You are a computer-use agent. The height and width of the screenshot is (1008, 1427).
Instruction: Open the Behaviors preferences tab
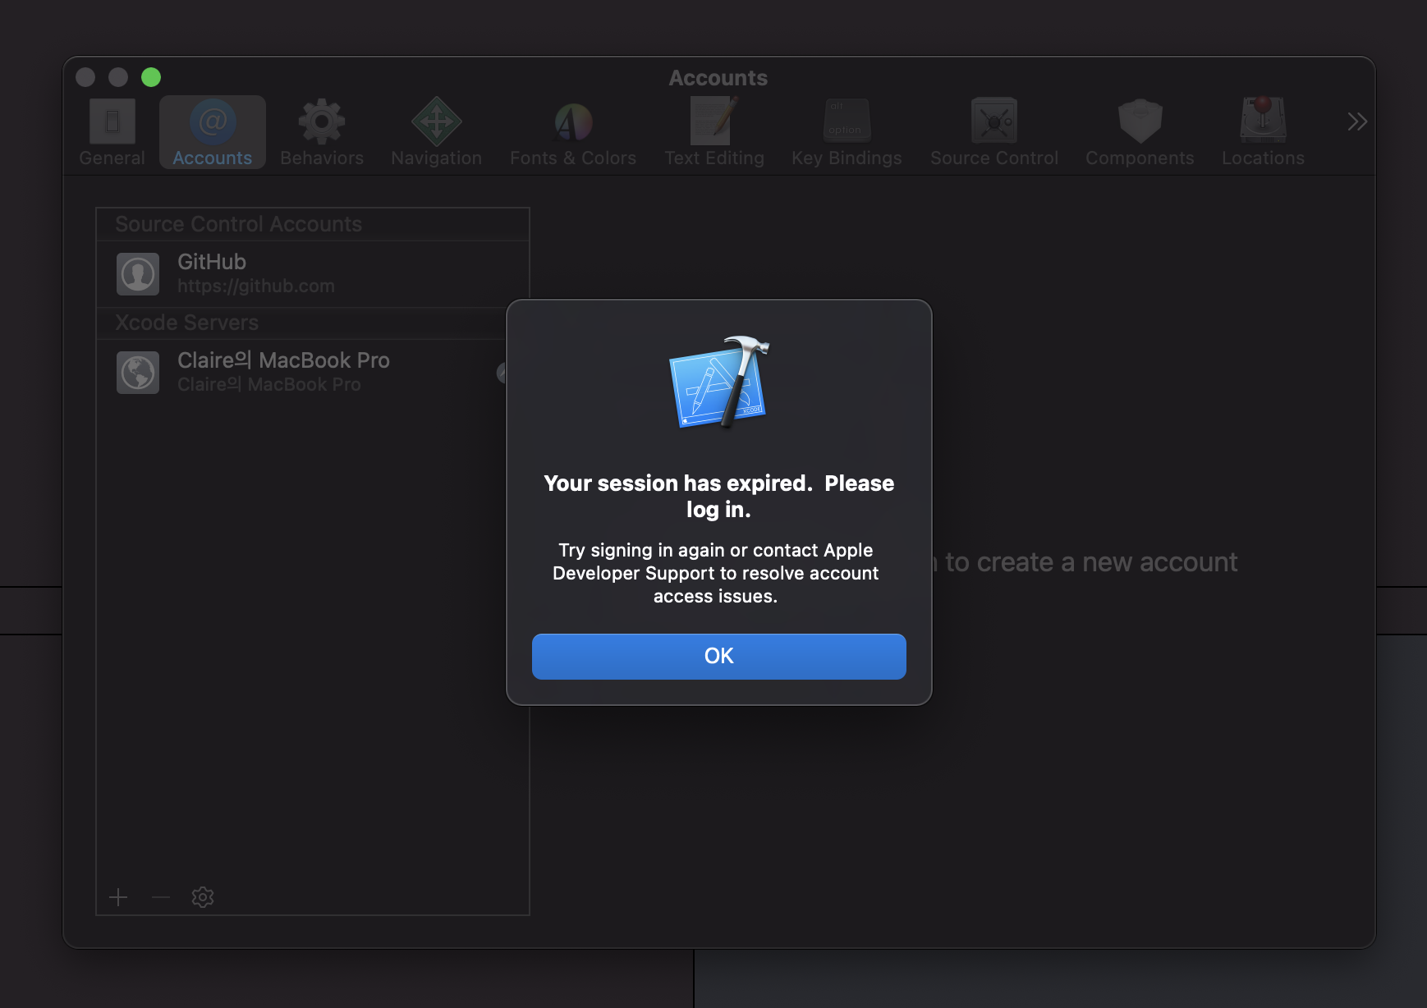click(x=322, y=133)
